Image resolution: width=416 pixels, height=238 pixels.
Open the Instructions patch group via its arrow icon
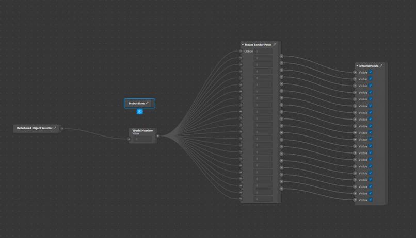pyautogui.click(x=147, y=103)
